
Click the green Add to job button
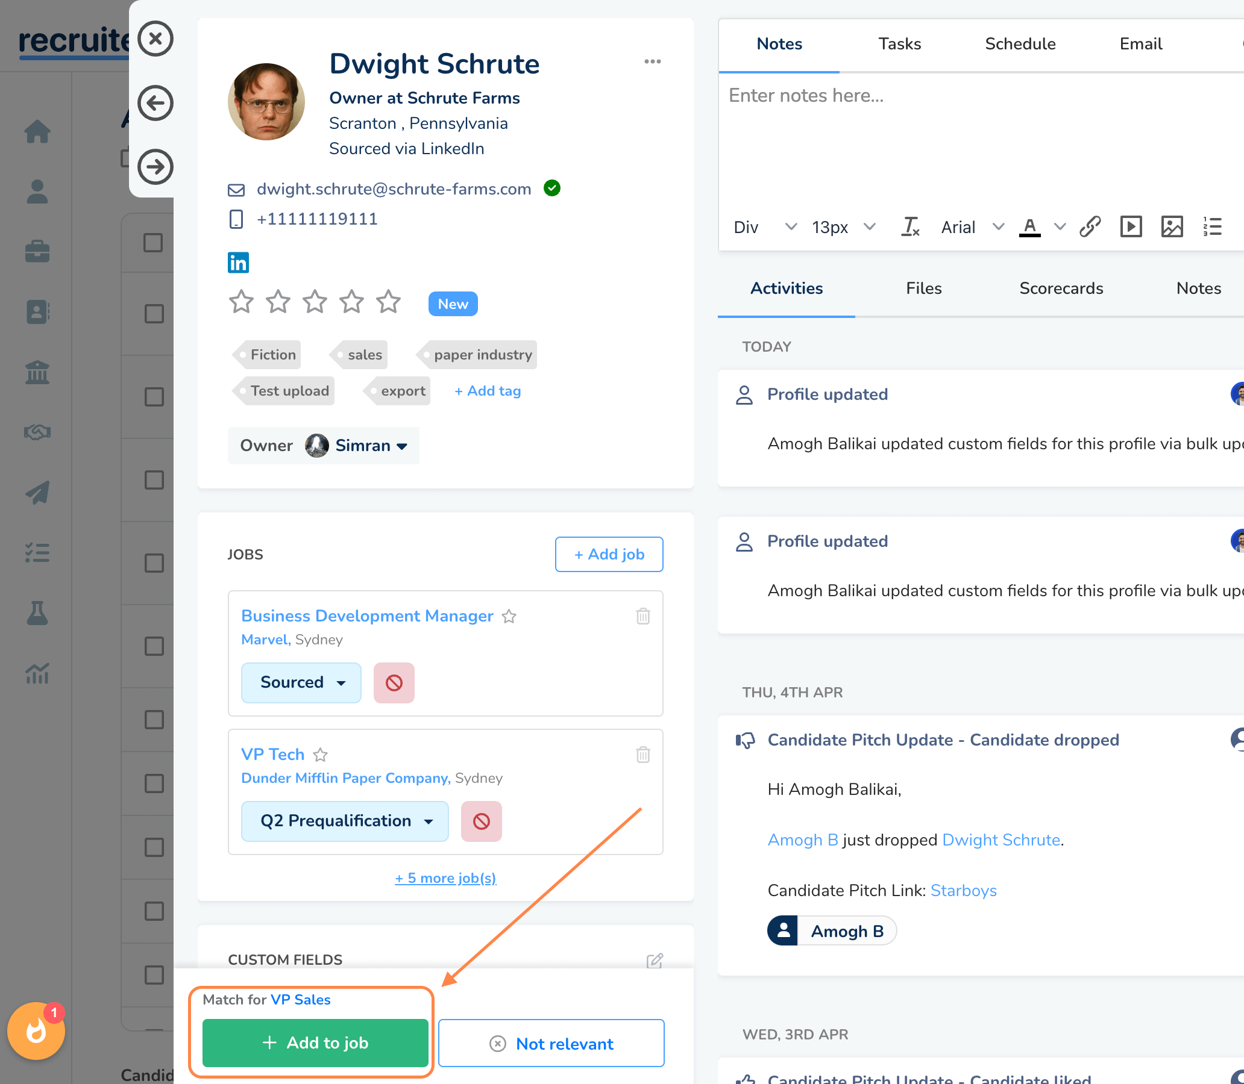[x=315, y=1043]
